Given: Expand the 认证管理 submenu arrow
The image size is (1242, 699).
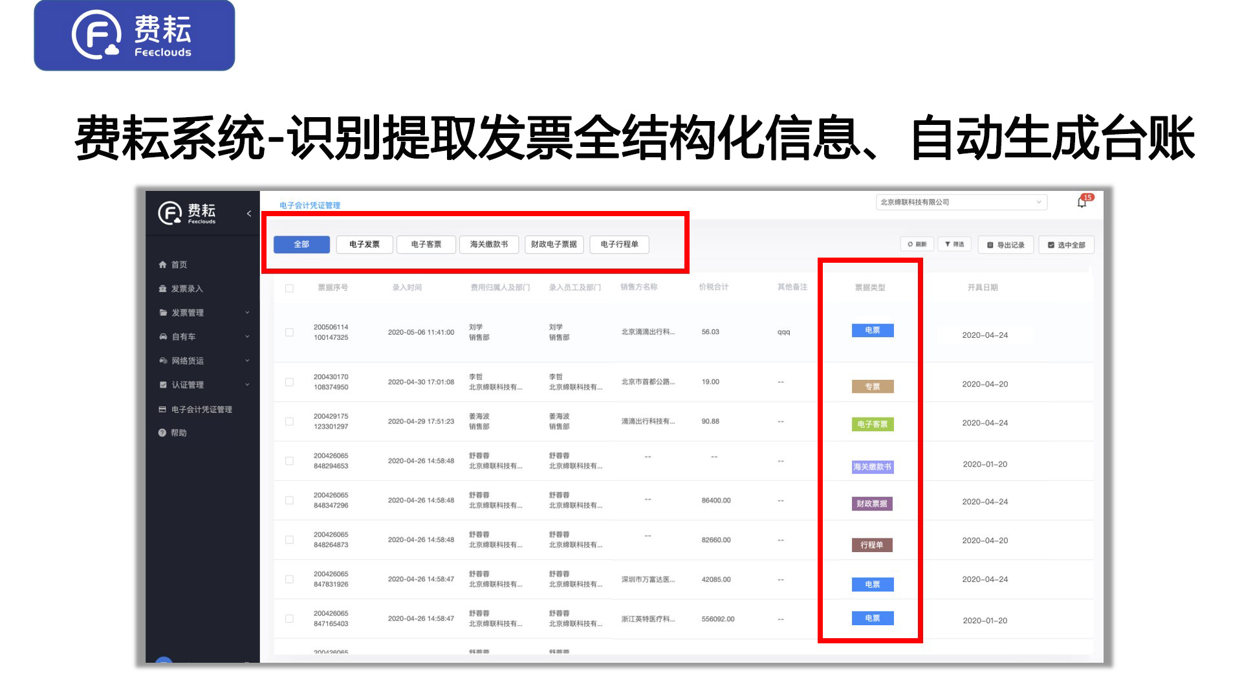Looking at the screenshot, I should click(x=247, y=384).
